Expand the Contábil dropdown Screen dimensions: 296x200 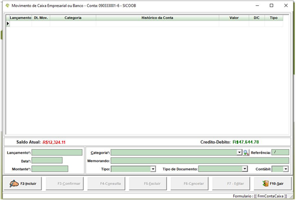[x=286, y=169]
